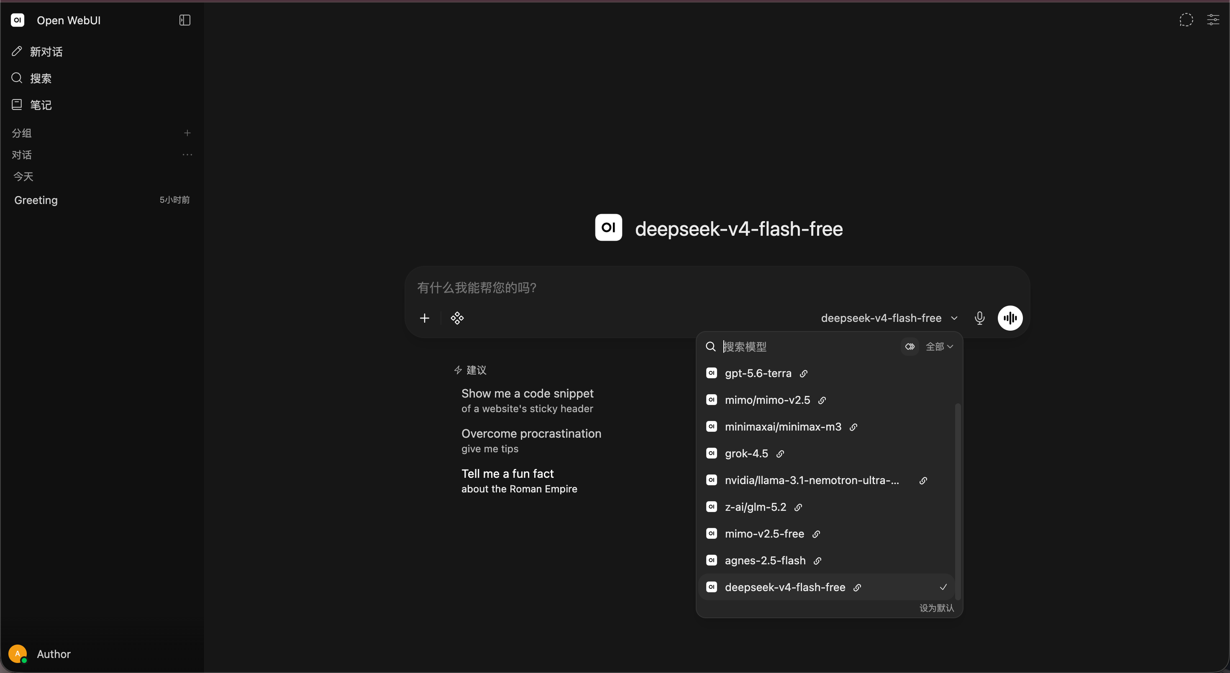The width and height of the screenshot is (1230, 673).
Task: Open the Greeting conversation
Action: pyautogui.click(x=102, y=200)
